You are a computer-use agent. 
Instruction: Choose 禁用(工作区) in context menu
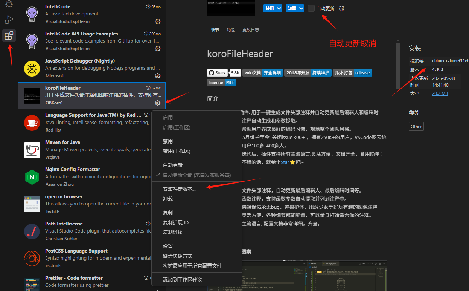coord(196,151)
